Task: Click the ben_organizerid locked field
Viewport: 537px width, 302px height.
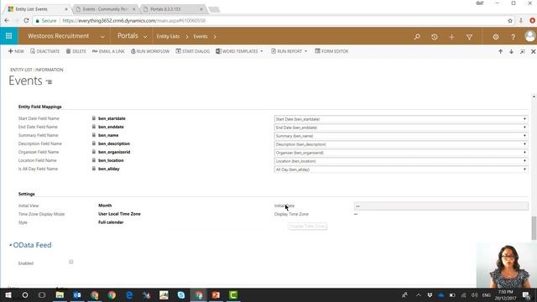Action: tap(114, 152)
